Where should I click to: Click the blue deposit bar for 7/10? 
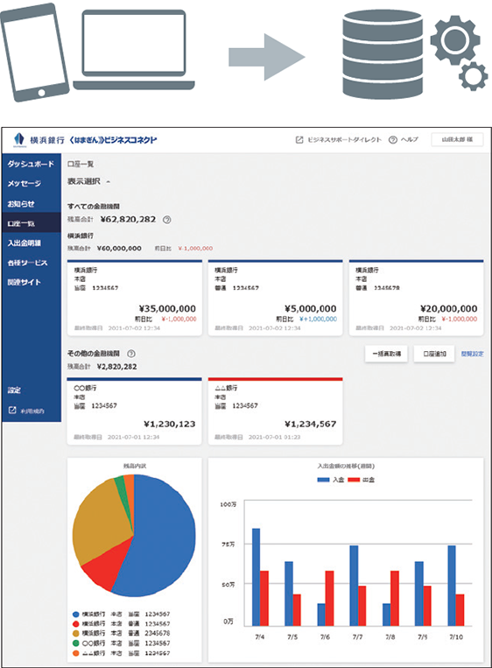click(452, 586)
